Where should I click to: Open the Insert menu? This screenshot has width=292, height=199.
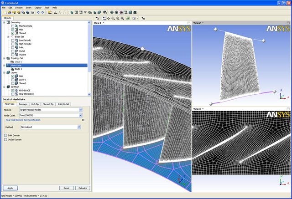tap(28, 8)
